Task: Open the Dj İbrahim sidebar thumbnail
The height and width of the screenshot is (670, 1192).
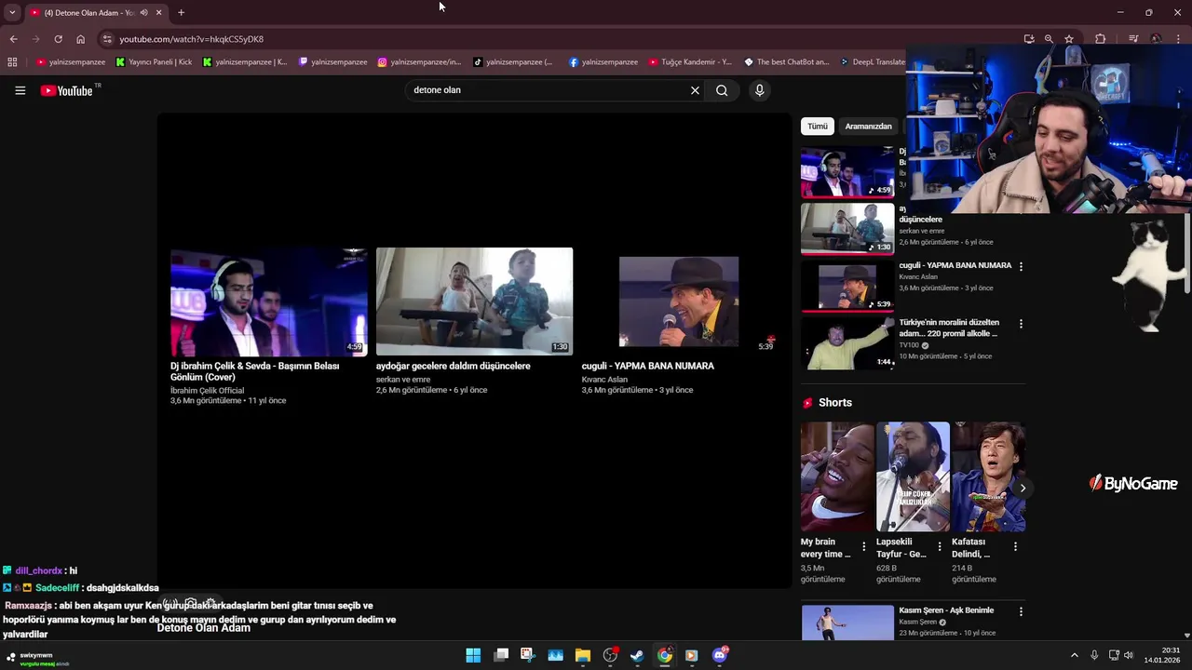Action: click(x=847, y=171)
